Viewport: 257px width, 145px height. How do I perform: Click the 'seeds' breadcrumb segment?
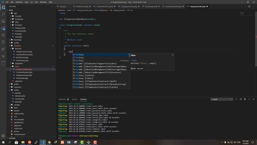[x=69, y=10]
